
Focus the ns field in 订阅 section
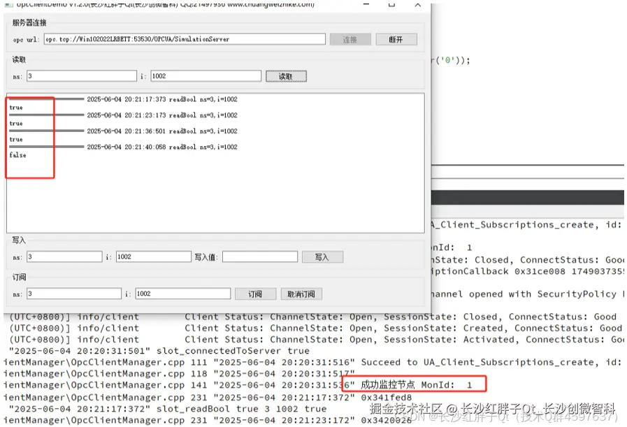(x=74, y=294)
